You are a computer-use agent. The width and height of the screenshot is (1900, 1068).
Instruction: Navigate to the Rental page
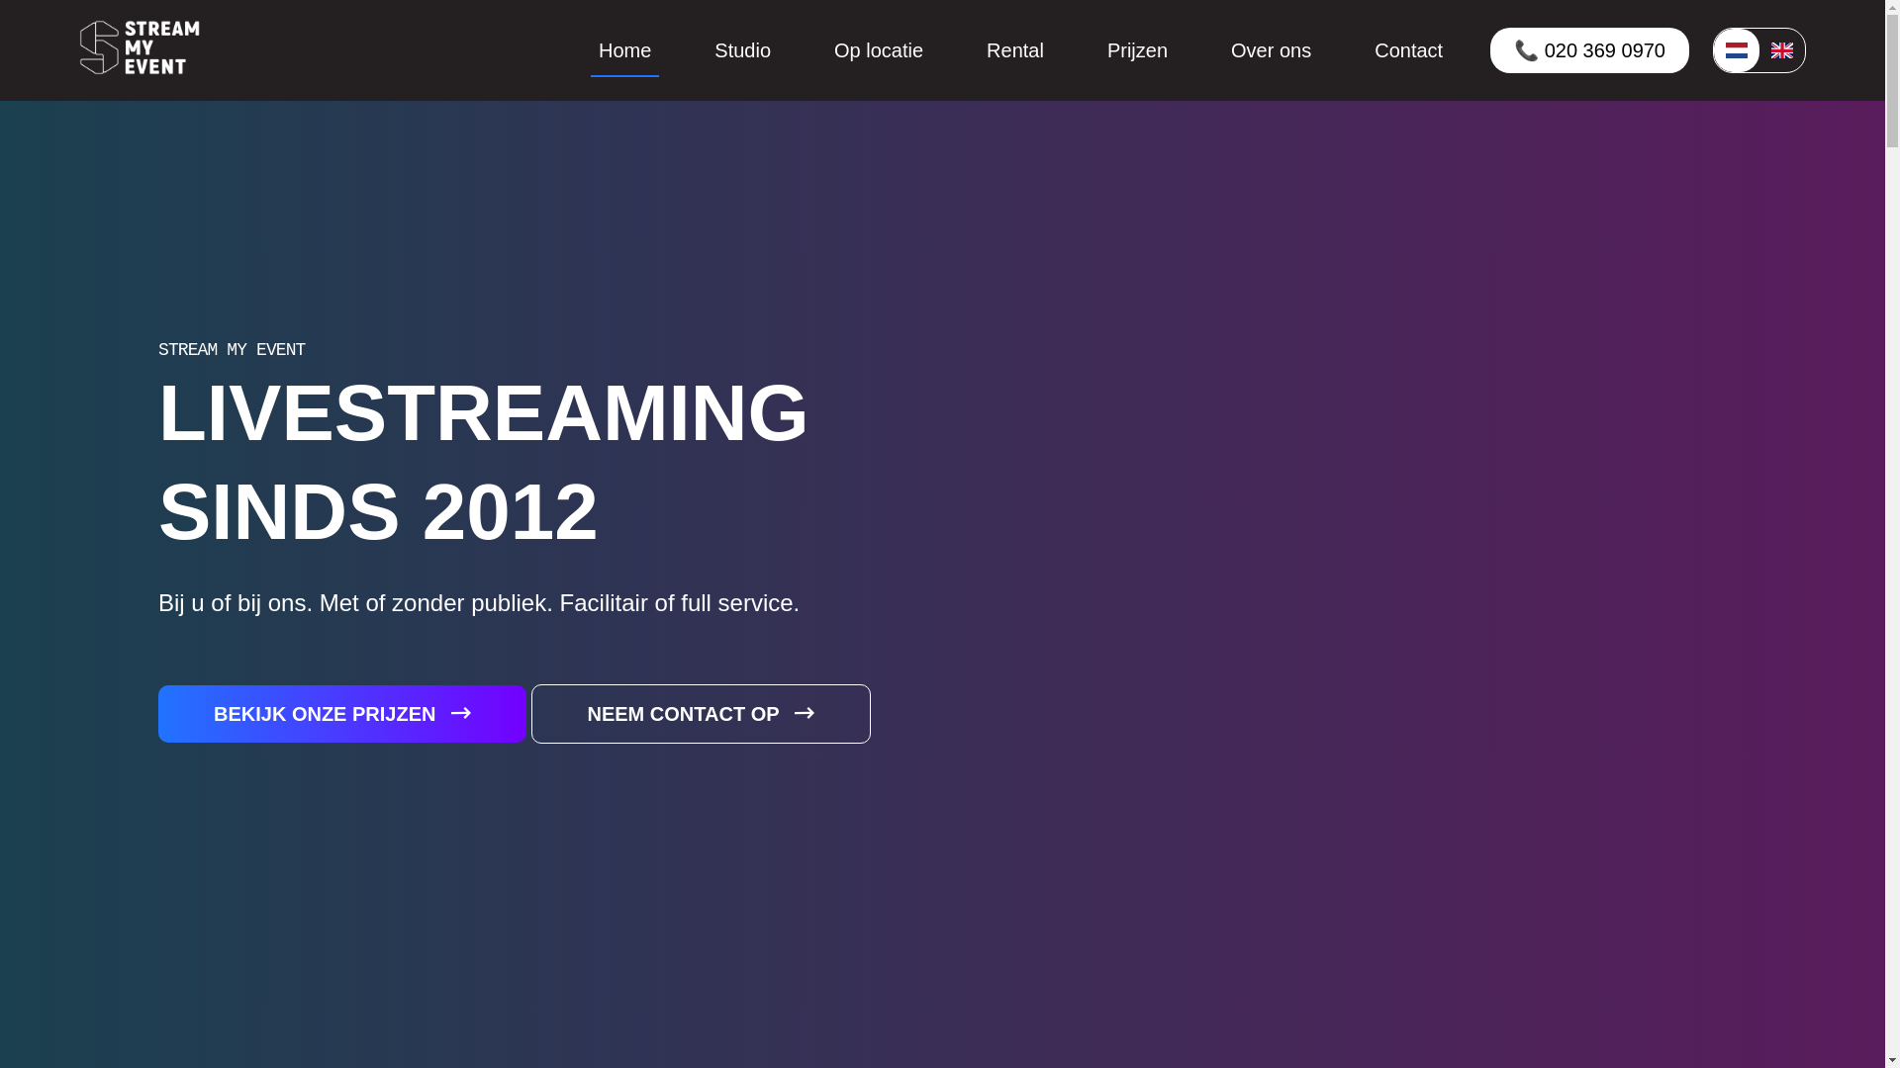(1014, 50)
